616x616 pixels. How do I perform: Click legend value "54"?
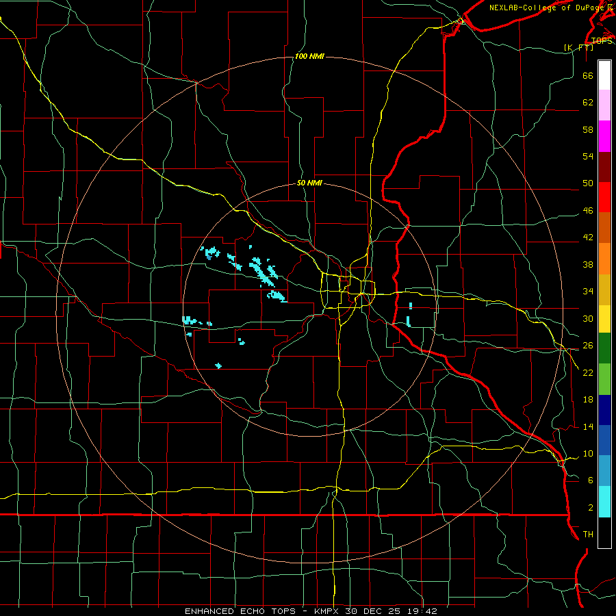tap(588, 156)
